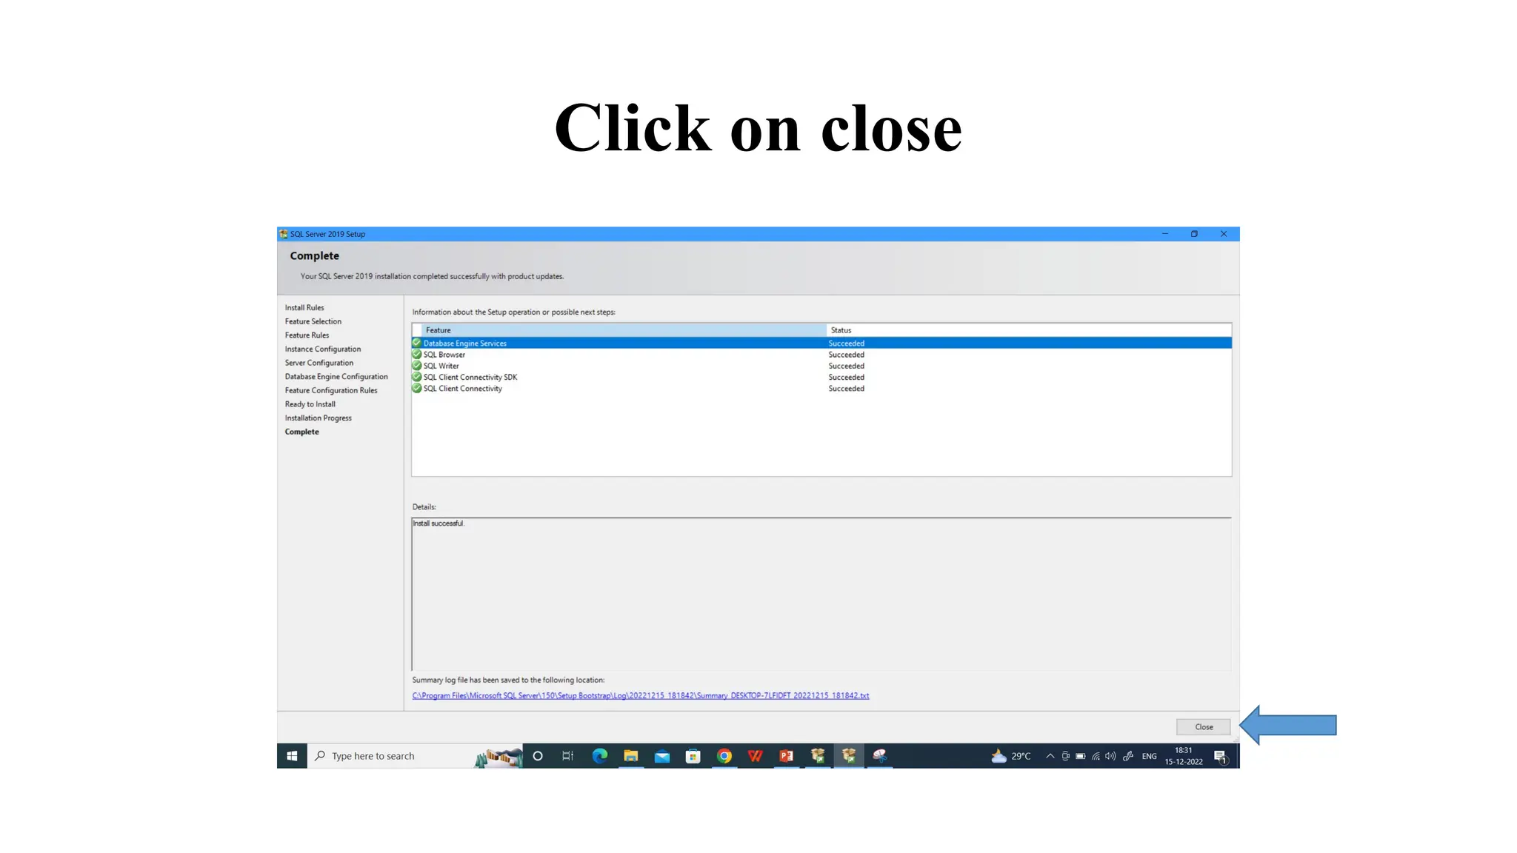This screenshot has width=1517, height=853.
Task: Click the Feature column header
Action: point(624,330)
